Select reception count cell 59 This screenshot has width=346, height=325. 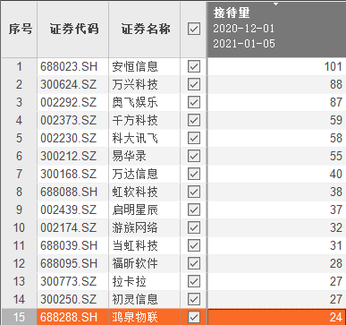[277, 120]
